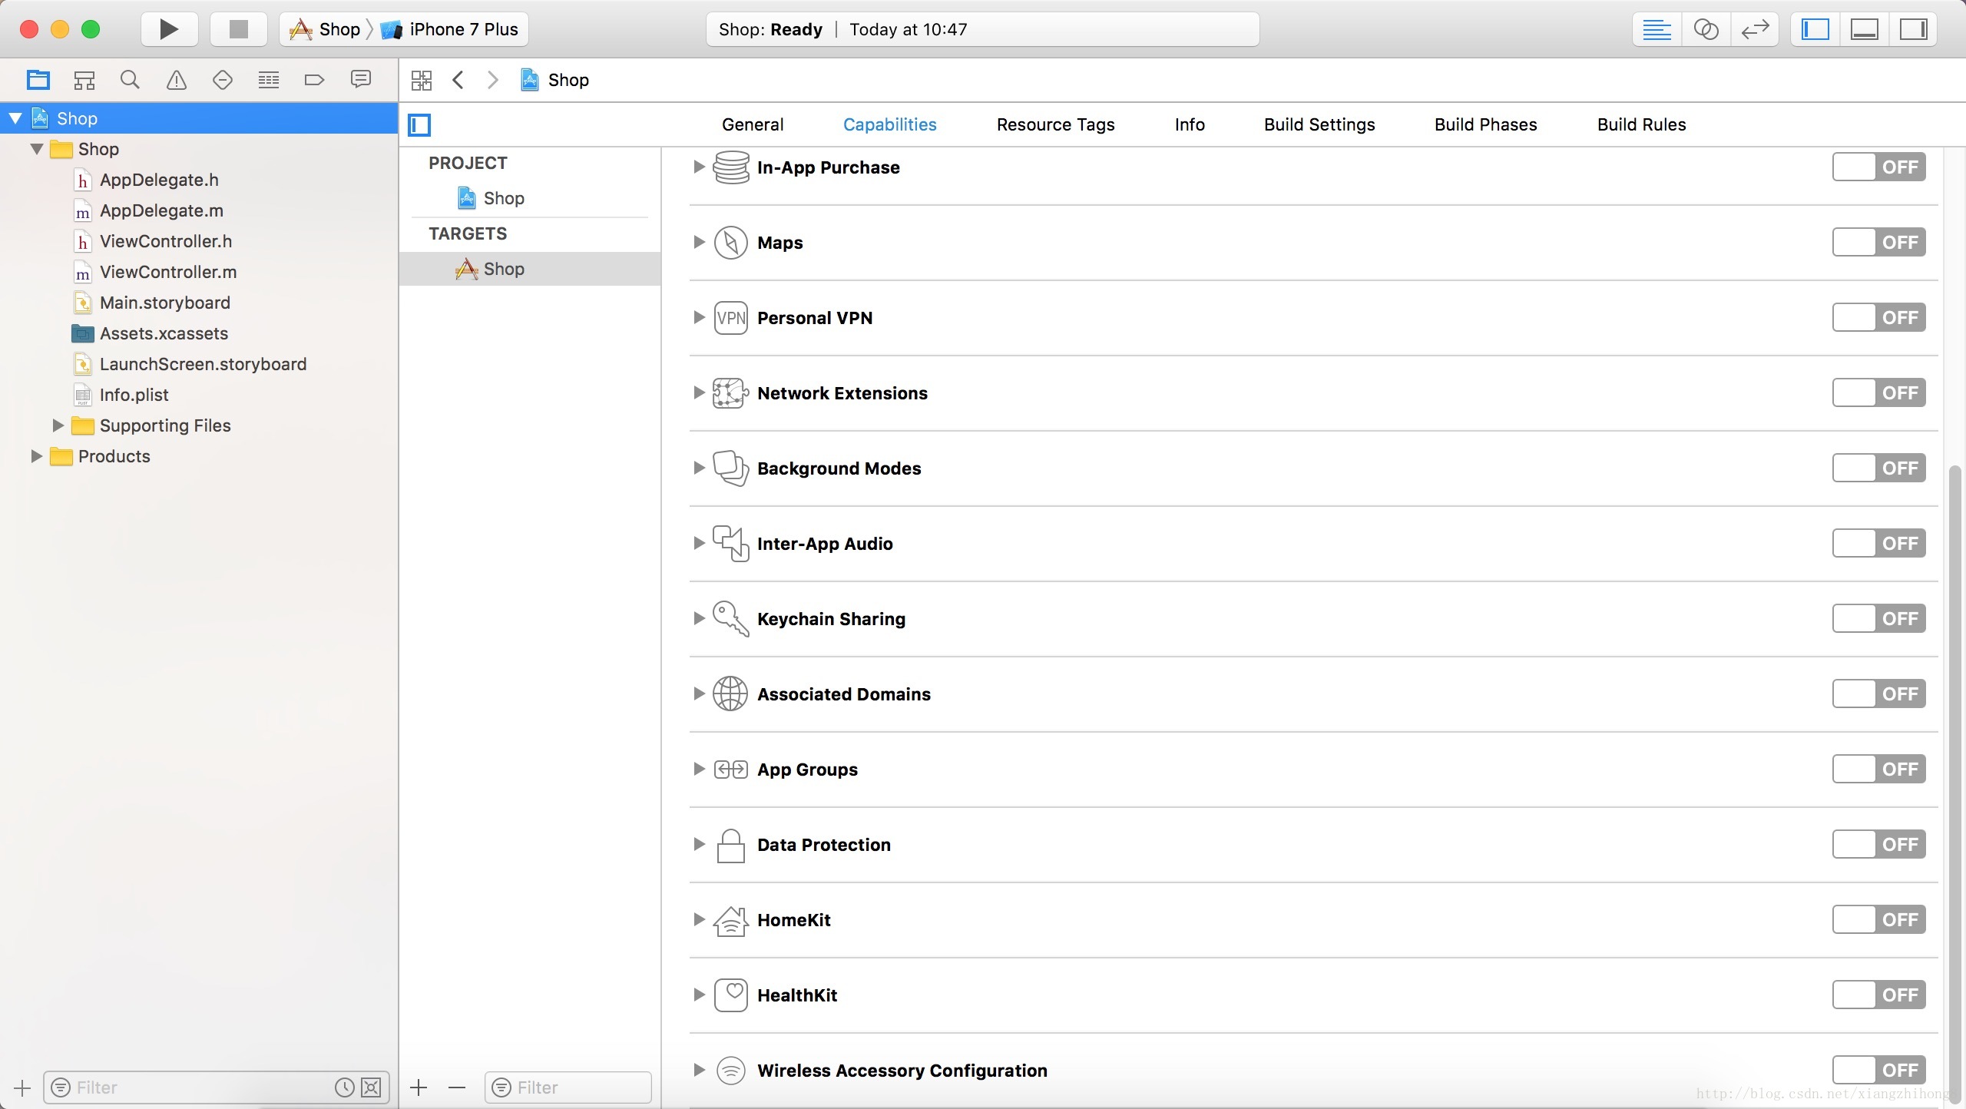
Task: Open the Test navigator
Action: (222, 80)
